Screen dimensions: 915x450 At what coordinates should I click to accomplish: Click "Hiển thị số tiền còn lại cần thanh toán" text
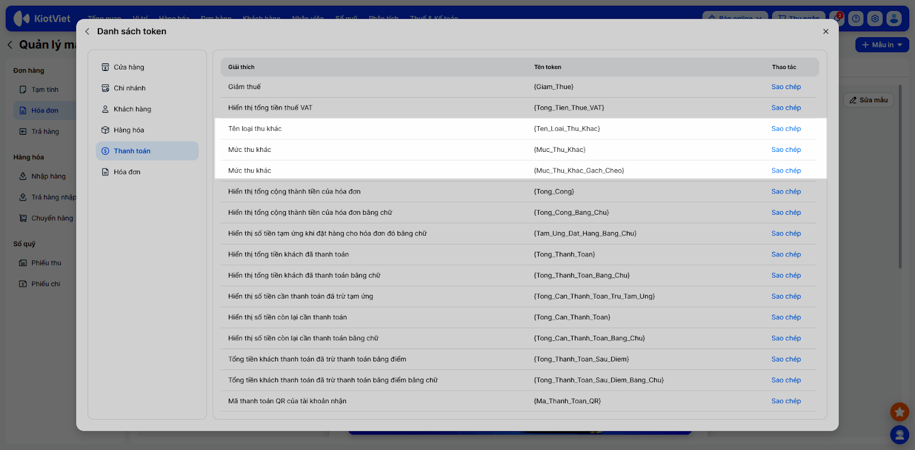click(x=287, y=318)
